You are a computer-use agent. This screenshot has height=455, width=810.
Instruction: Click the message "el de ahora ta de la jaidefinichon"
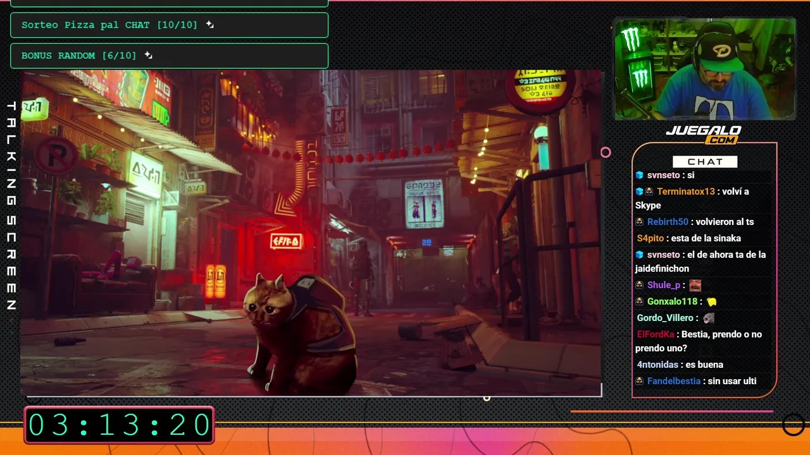[x=701, y=262]
